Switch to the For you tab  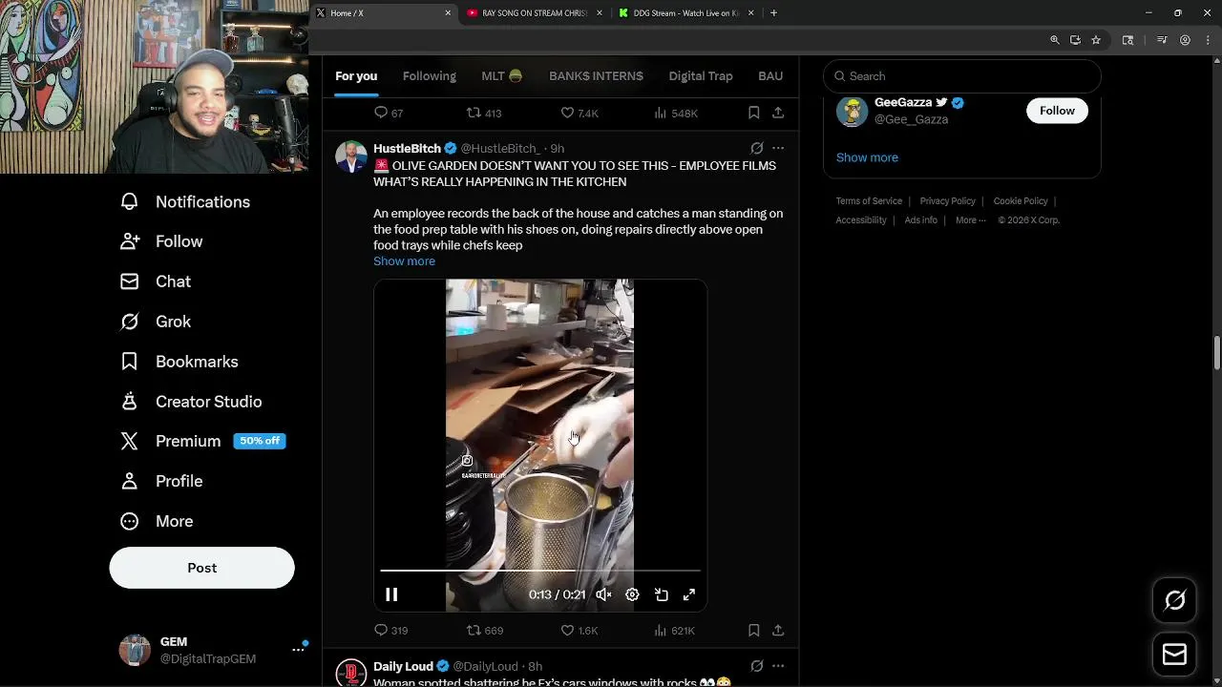pyautogui.click(x=356, y=76)
